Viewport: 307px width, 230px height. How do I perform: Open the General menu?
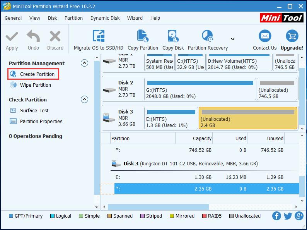pos(13,18)
